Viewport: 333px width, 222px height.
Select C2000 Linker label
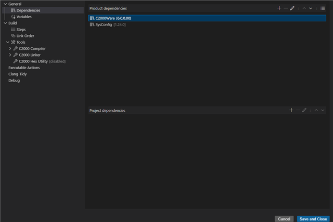point(30,55)
